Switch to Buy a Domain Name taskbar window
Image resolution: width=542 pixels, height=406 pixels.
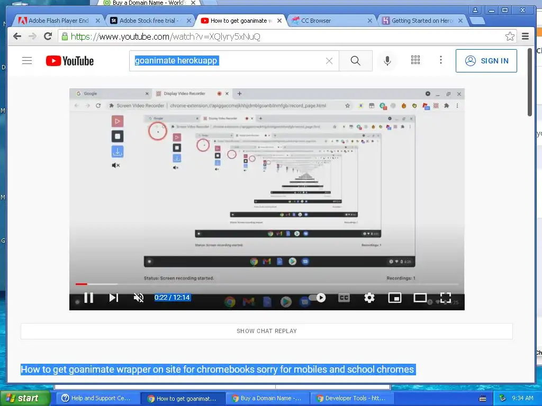(x=267, y=398)
